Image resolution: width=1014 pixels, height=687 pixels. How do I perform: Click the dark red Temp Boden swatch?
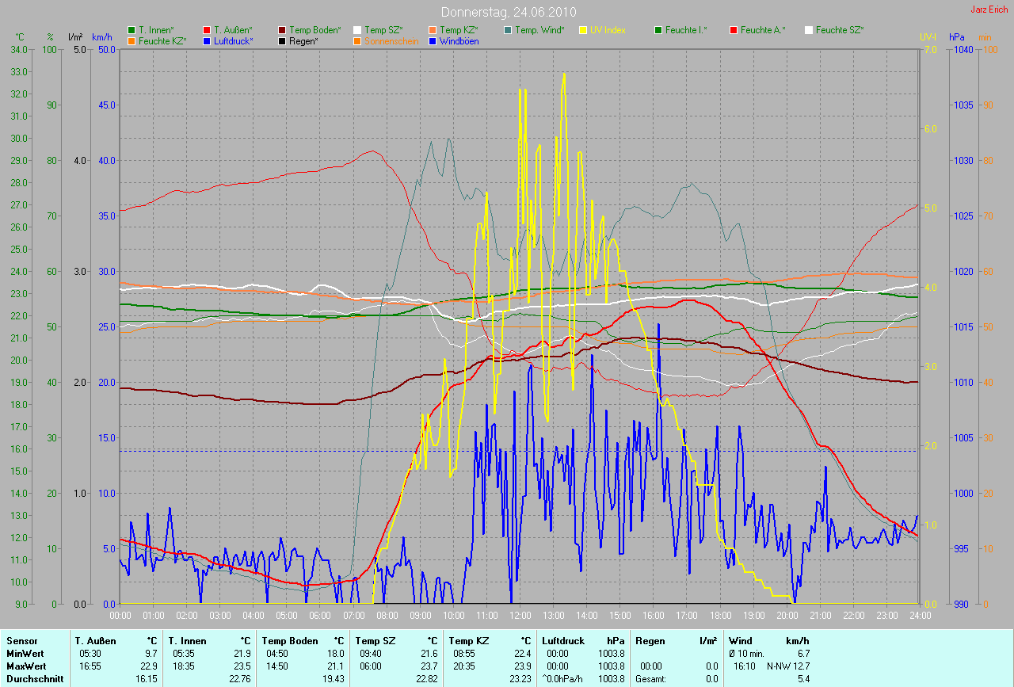point(282,30)
